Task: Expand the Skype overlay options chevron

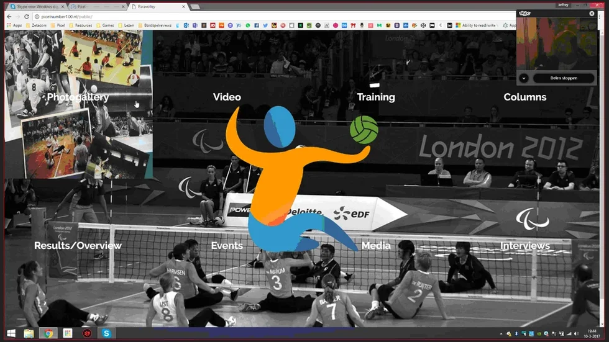Action: pos(523,78)
